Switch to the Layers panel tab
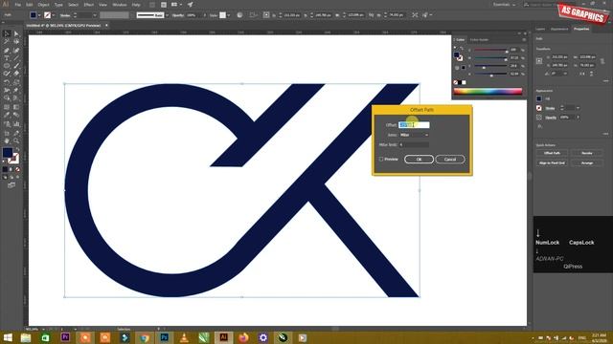The width and height of the screenshot is (613, 344). (540, 30)
